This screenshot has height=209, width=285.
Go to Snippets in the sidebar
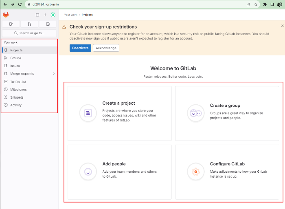pyautogui.click(x=17, y=97)
